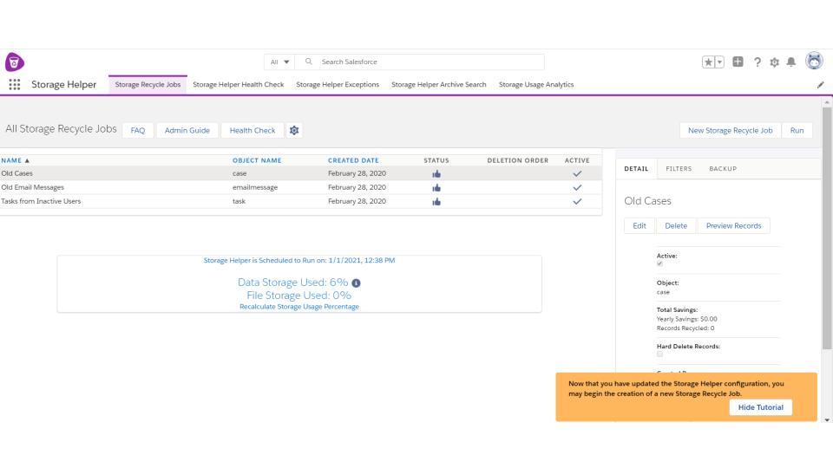Open Storage Helper Exceptions tab
Viewport: 833px width, 468px height.
[x=338, y=84]
